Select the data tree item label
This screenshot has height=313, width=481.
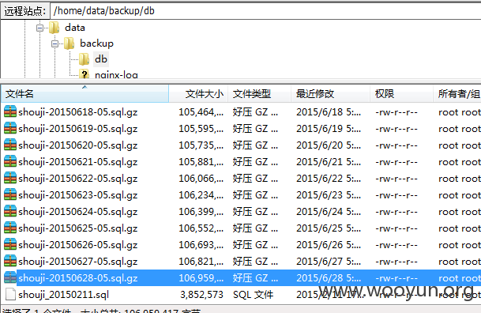pos(75,28)
